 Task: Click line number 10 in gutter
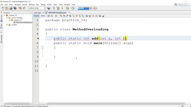tap(36, 62)
